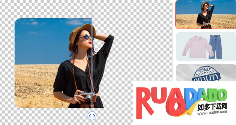This screenshot has width=236, height=125.
Task: Click the woman's raised elbow on transparent side
Action: click(x=110, y=39)
